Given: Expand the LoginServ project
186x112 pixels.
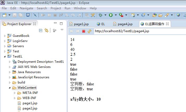Looking at the screenshot, I should pos(5,41).
